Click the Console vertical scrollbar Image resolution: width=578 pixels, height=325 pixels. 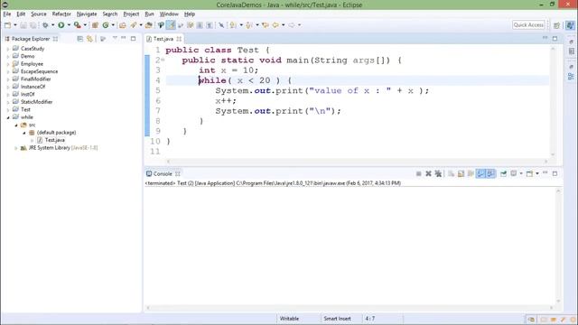point(558,246)
